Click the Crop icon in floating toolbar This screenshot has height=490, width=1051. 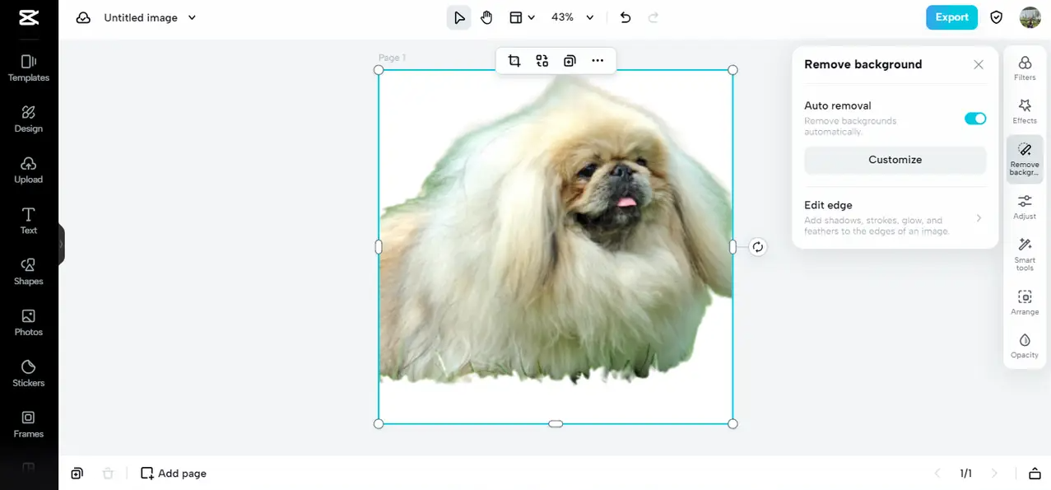click(x=514, y=60)
